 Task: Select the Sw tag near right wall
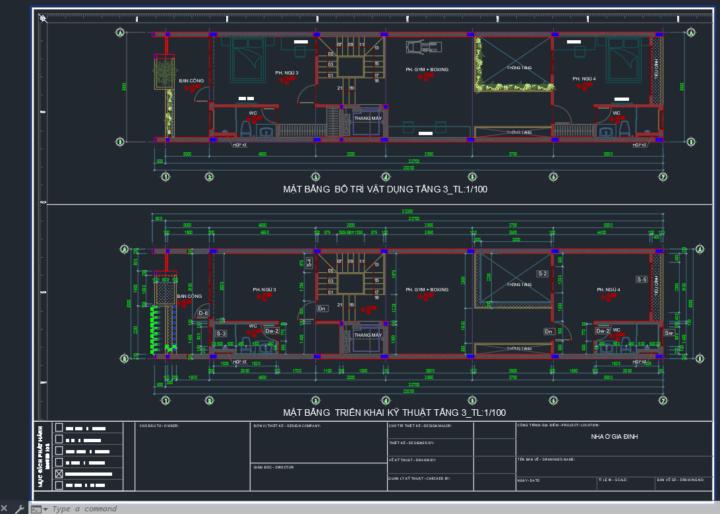(x=669, y=333)
